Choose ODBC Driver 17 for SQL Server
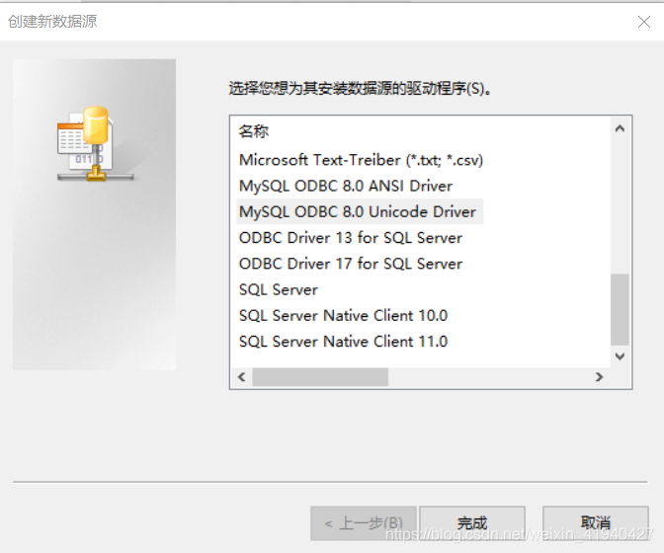This screenshot has width=664, height=553. 350,264
